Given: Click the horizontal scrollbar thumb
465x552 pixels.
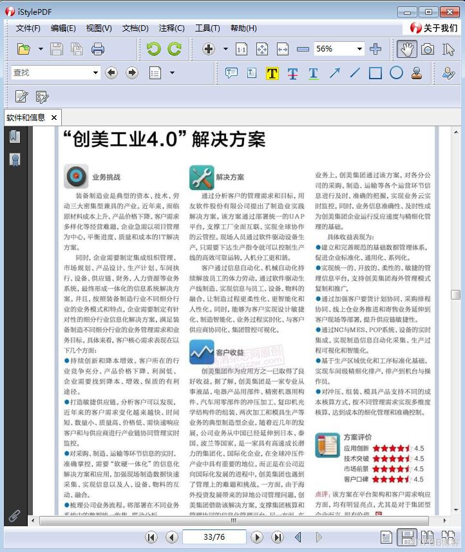Looking at the screenshot, I should point(234,520).
